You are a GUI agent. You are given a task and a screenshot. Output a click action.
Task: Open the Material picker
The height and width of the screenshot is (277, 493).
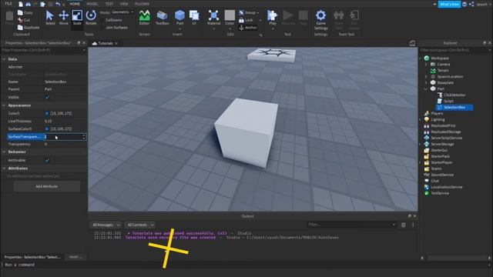(x=213, y=18)
